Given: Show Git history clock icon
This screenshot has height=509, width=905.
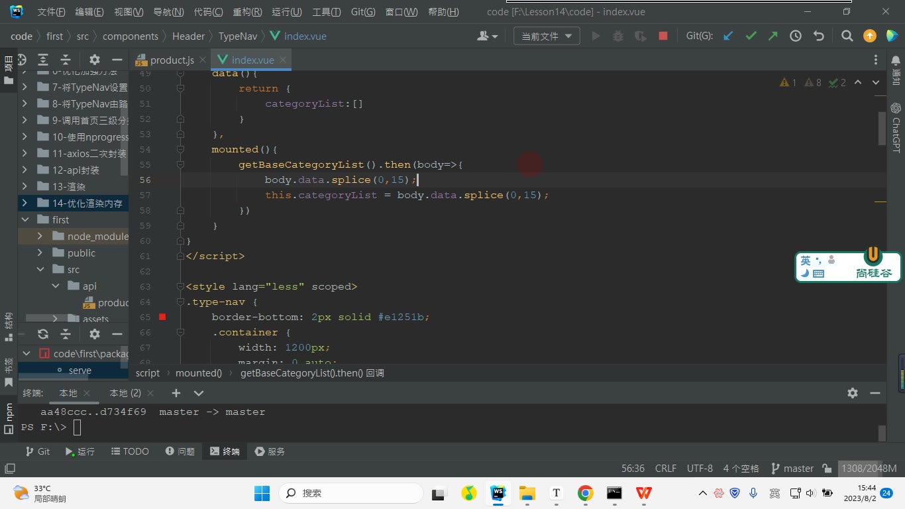Looking at the screenshot, I should point(796,36).
